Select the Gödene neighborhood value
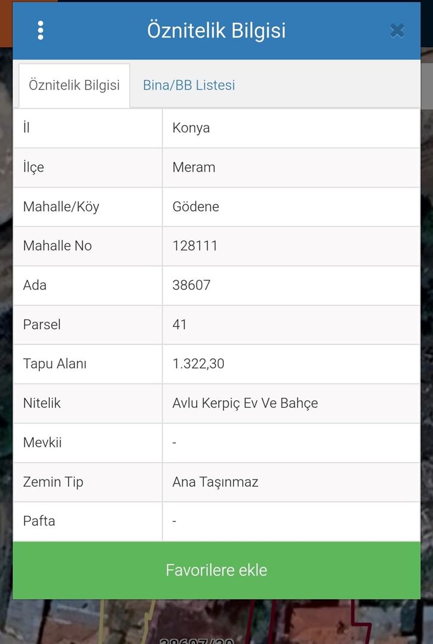The width and height of the screenshot is (433, 644). click(196, 207)
